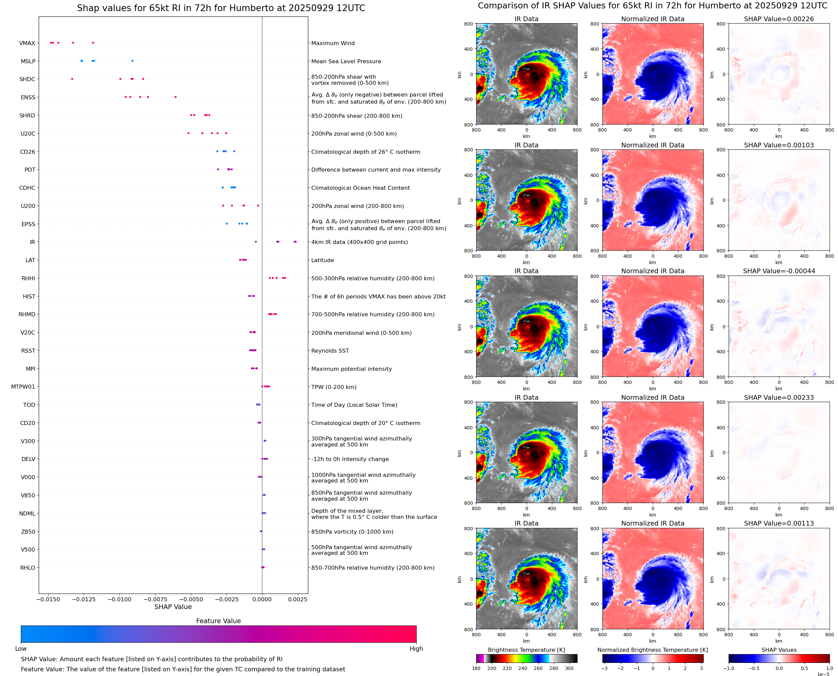This screenshot has height=676, width=838.
Task: Click the SHAP Value=0.00233 map
Action: click(x=779, y=453)
